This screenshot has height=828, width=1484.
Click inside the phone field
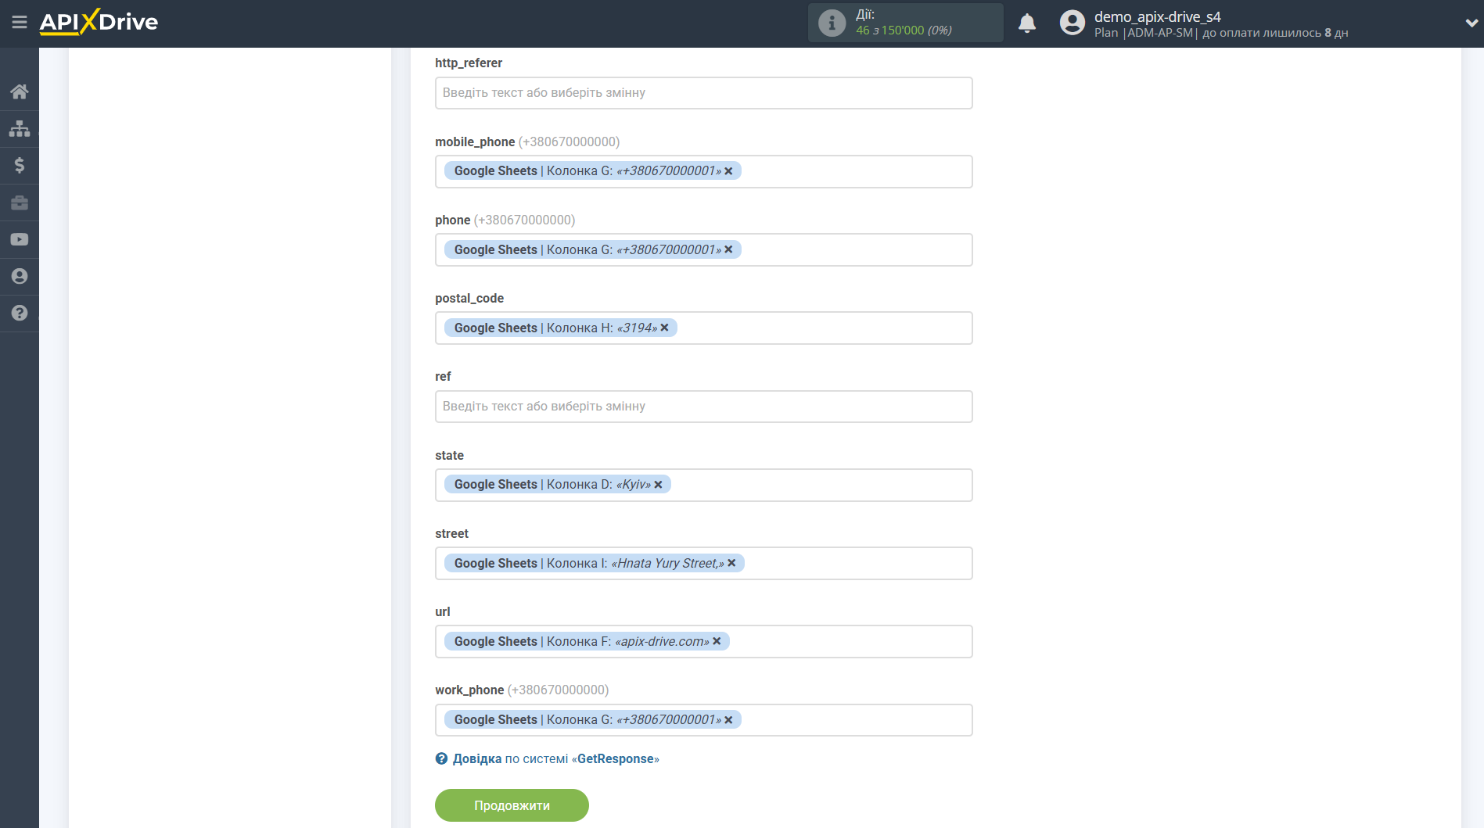[703, 249]
